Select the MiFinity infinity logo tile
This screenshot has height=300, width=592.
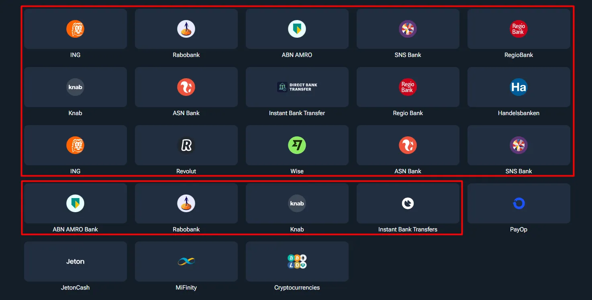coord(186,261)
